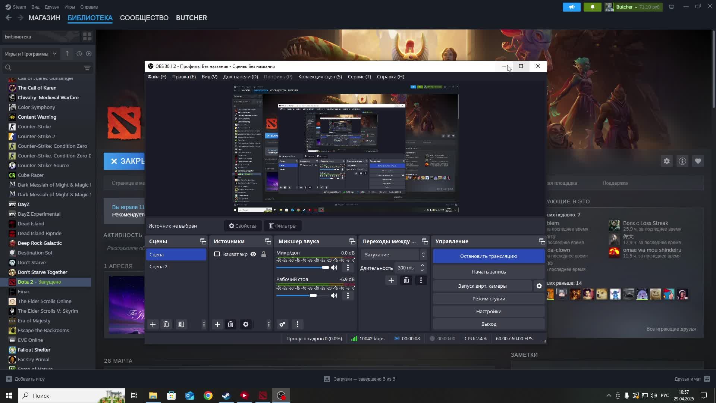Screen dimensions: 716x403
Task: Hide the Захват экр source eye icon
Action: 253,254
